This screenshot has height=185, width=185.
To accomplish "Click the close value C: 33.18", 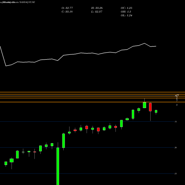I will [67, 12].
